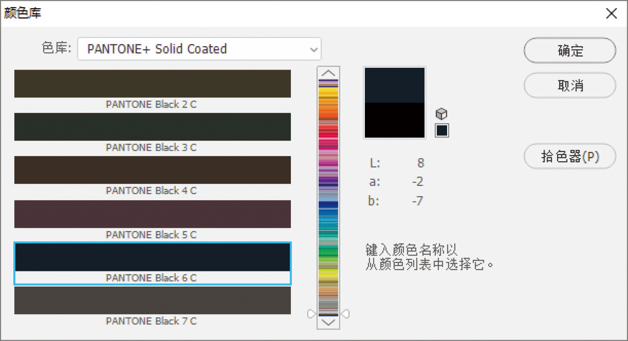Click the original black color preview (lower half)

(x=394, y=120)
